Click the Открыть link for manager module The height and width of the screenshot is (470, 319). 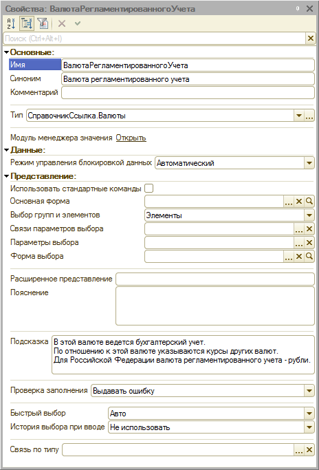131,138
